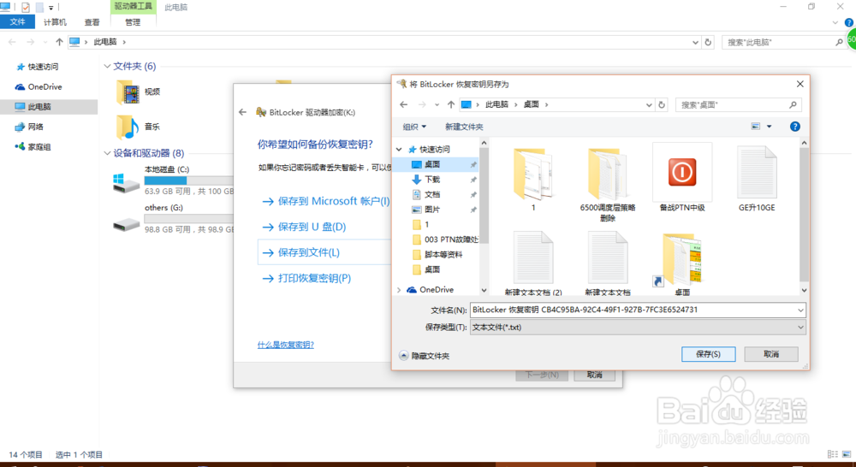Open the file name history dropdown arrow

coord(801,310)
